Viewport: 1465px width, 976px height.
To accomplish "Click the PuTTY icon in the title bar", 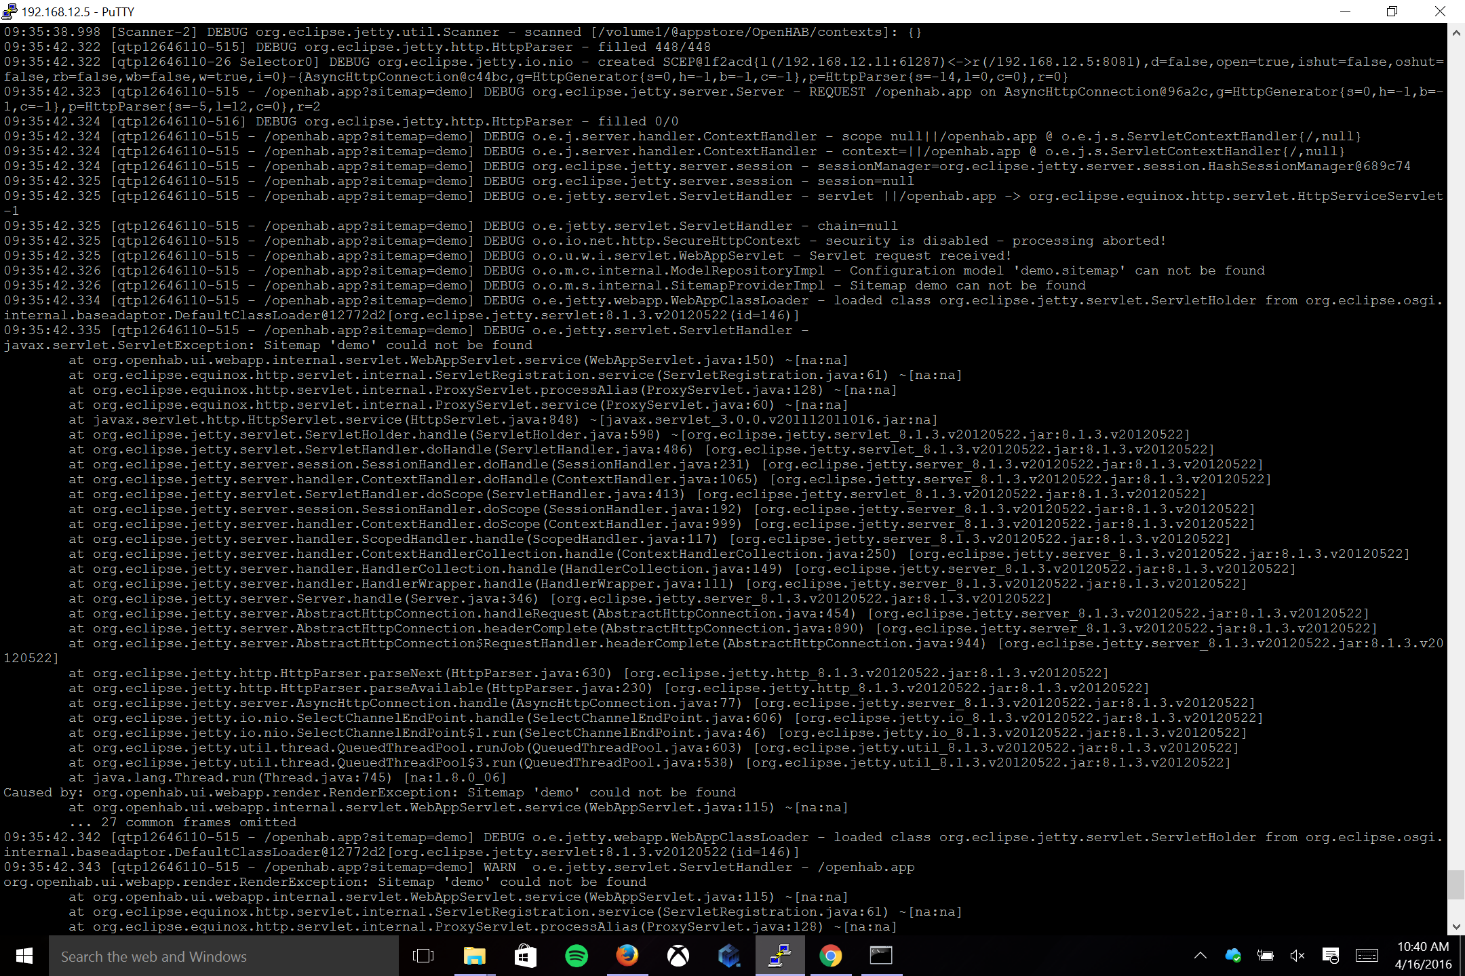I will pyautogui.click(x=9, y=11).
